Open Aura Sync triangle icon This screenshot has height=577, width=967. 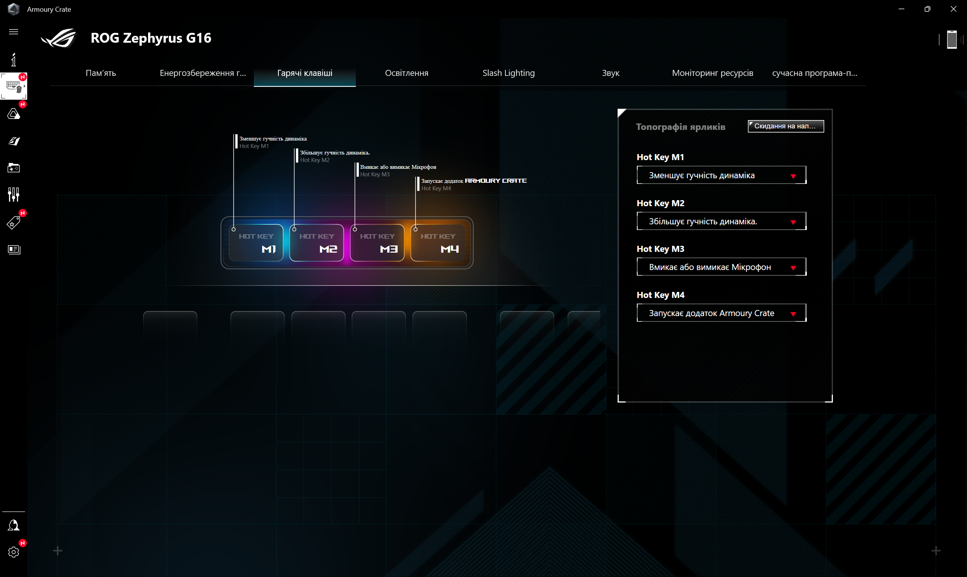click(x=14, y=114)
